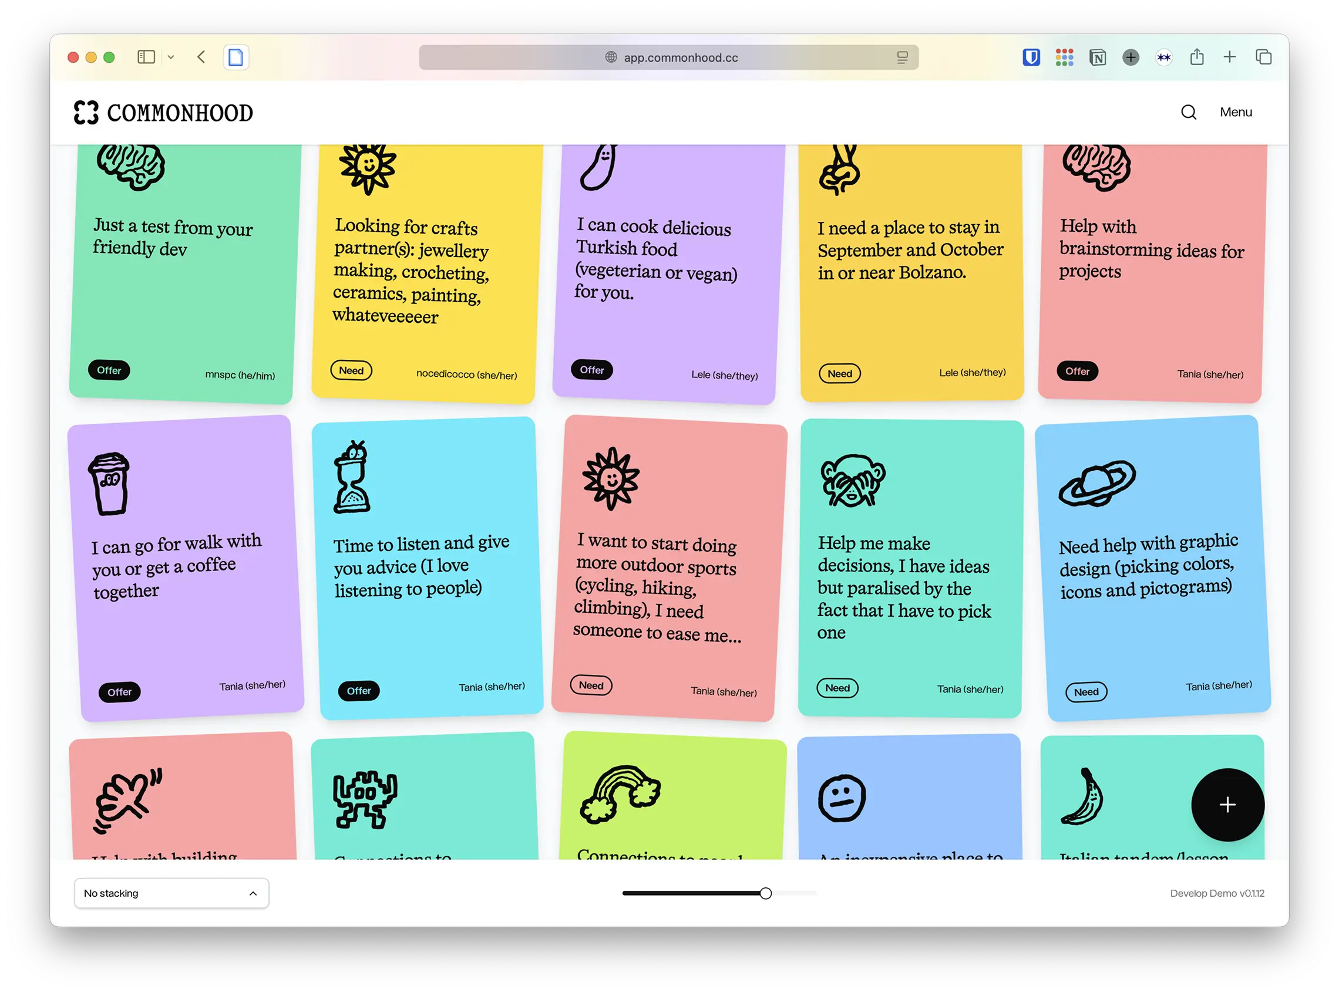Click Need tag on Bolzano stay card
Viewport: 1339px width, 993px height.
point(839,374)
